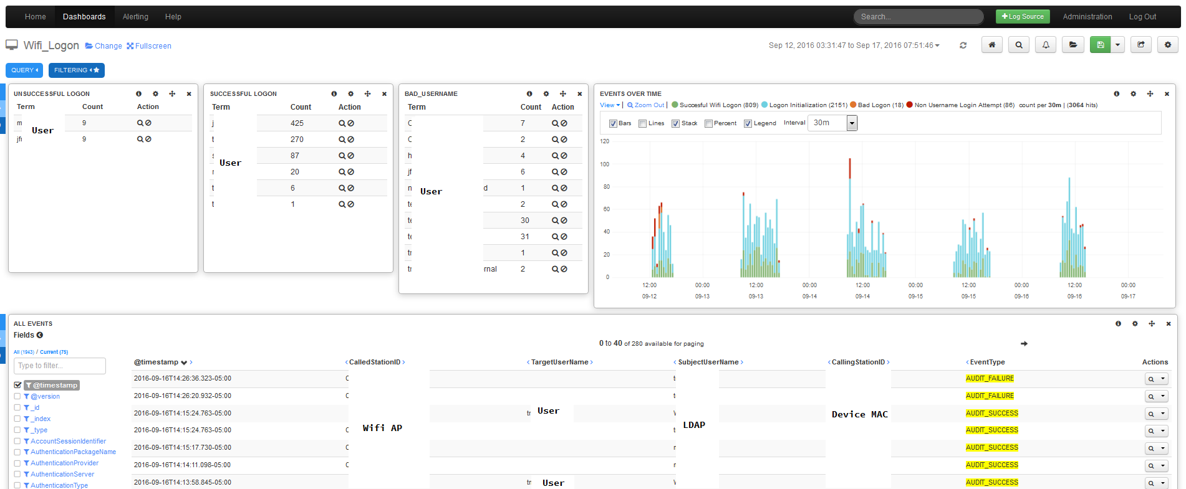The image size is (1186, 489).
Task: Open dashboard settings gear in toolbar
Action: coord(1168,45)
